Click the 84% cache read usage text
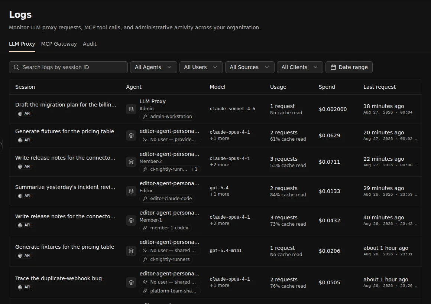This screenshot has width=431, height=304. point(288,195)
